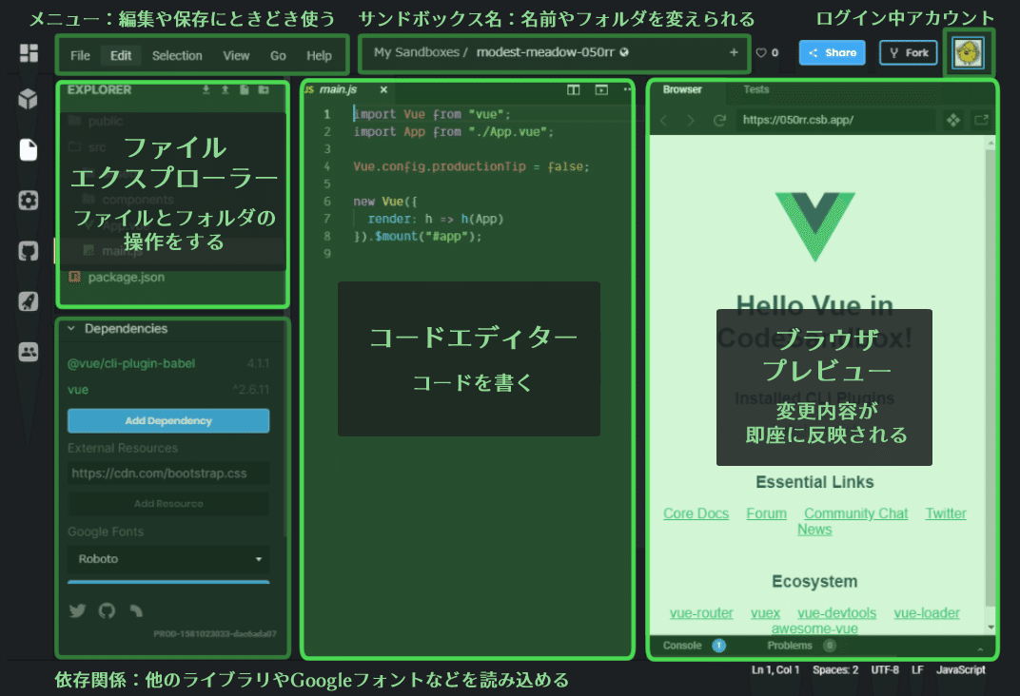
Task: Open the Core Docs link in the preview
Action: 696,513
